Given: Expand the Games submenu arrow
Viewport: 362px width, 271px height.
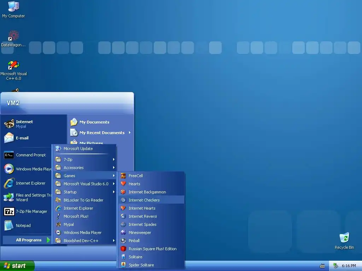Looking at the screenshot, I should coord(113,176).
